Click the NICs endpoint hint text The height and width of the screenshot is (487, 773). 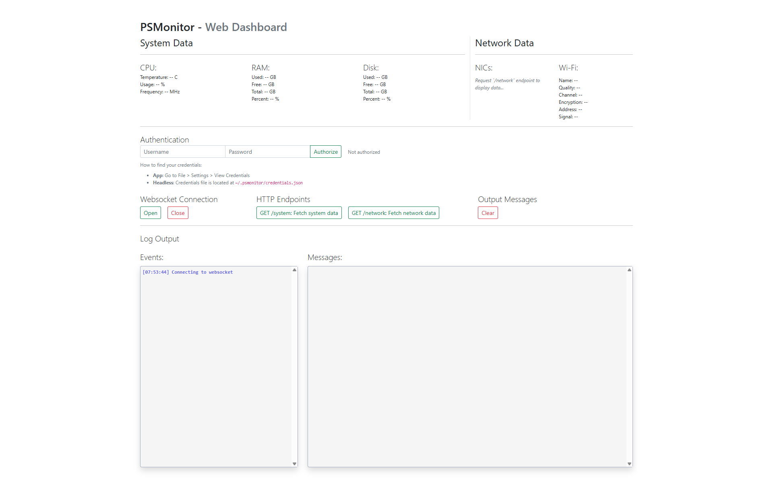click(507, 84)
